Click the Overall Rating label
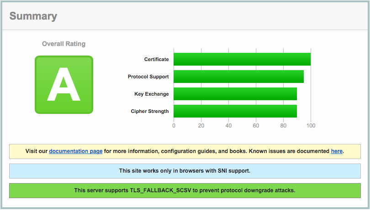The height and width of the screenshot is (210, 370). point(63,44)
